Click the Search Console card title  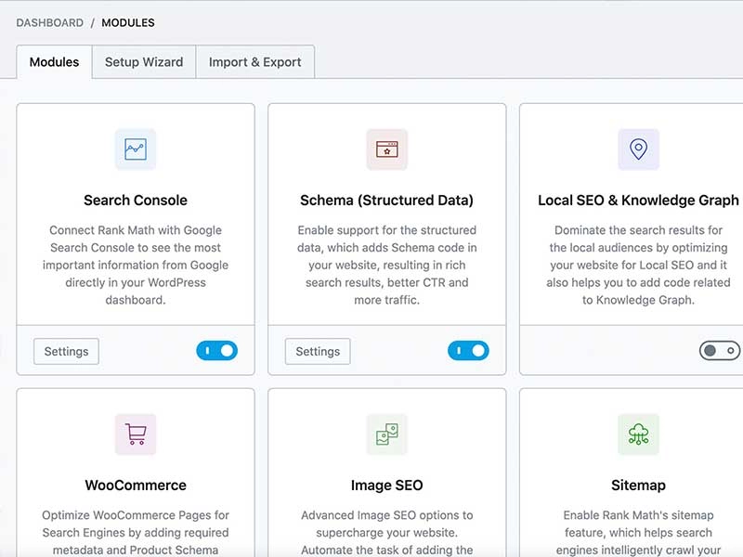tap(136, 201)
